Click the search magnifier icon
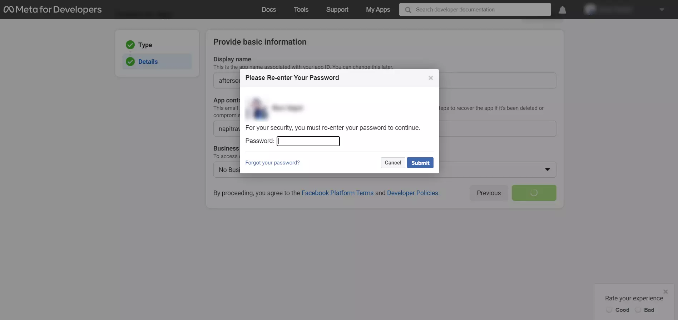Screen dimensions: 678x320 408,10
